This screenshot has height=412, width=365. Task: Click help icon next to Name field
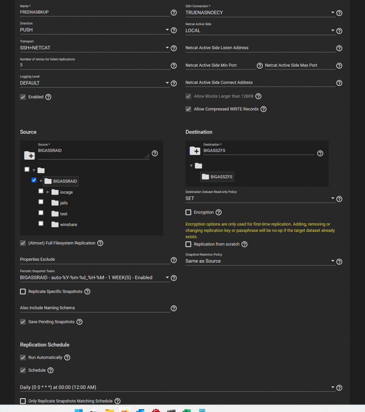click(x=174, y=13)
